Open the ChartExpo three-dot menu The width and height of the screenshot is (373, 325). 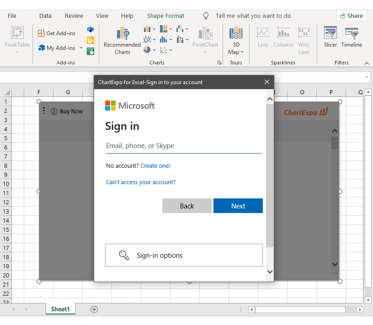tap(44, 111)
